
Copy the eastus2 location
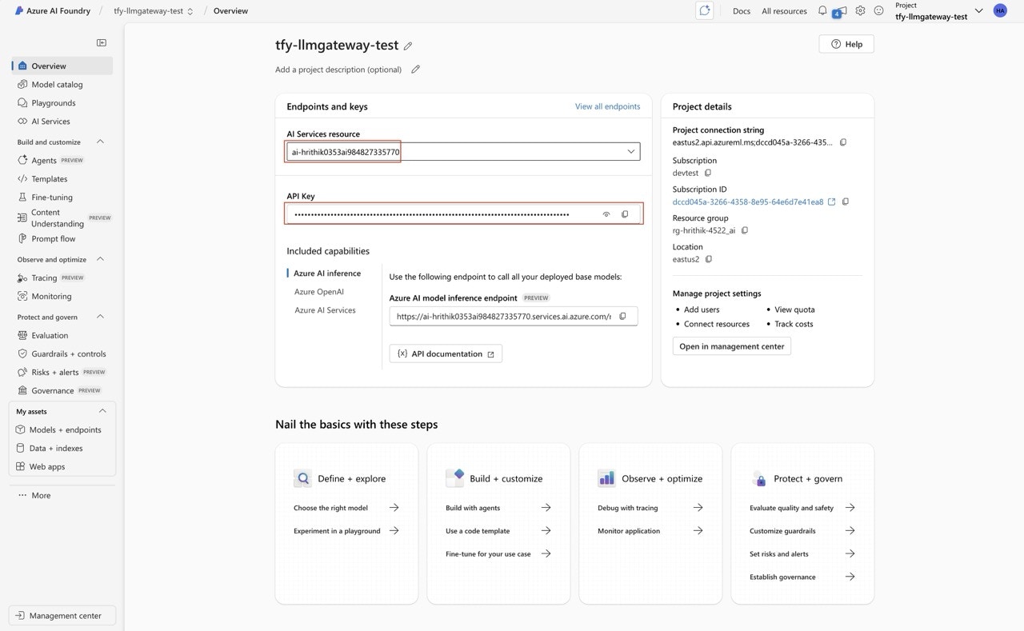[x=708, y=259]
